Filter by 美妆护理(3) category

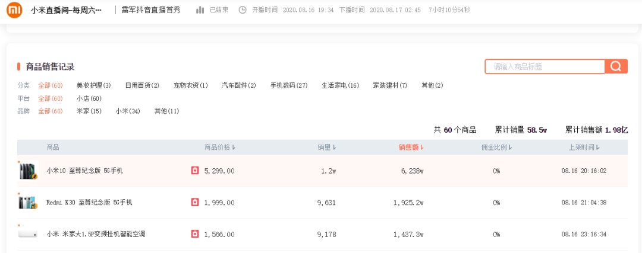93,86
